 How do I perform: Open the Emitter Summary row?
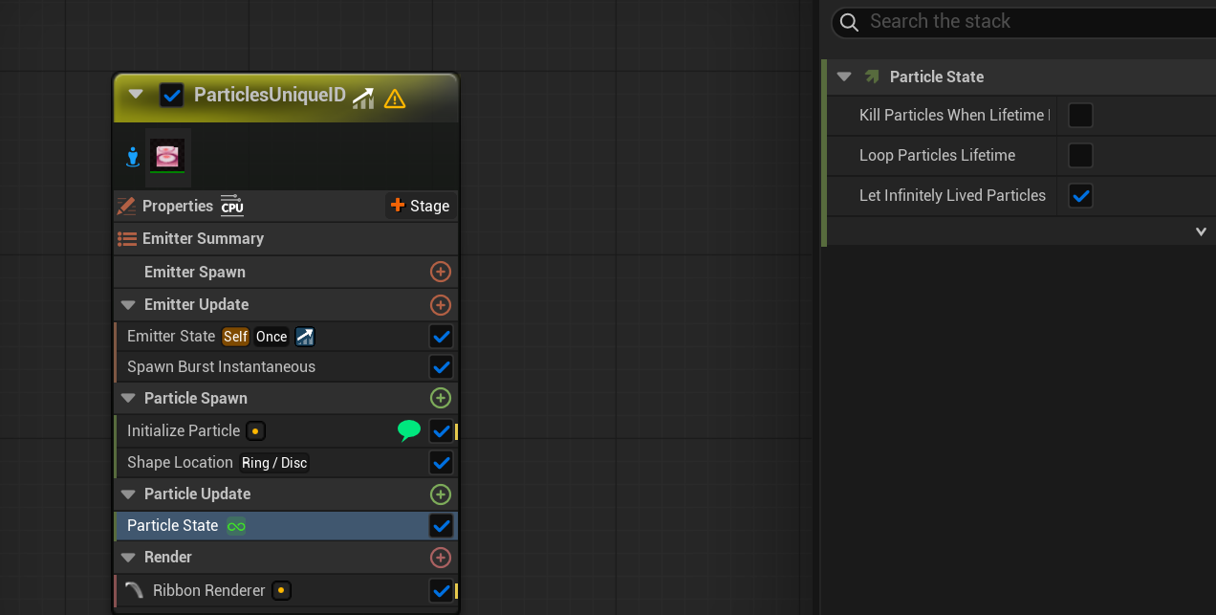(x=203, y=239)
